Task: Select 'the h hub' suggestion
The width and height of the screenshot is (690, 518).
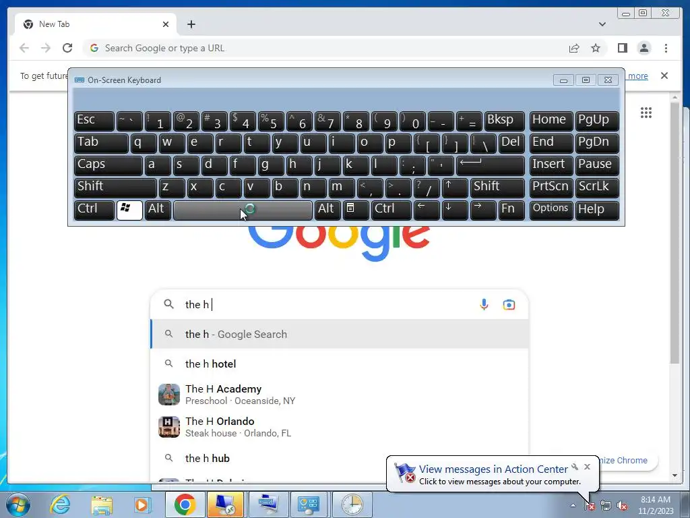Action: [340, 458]
